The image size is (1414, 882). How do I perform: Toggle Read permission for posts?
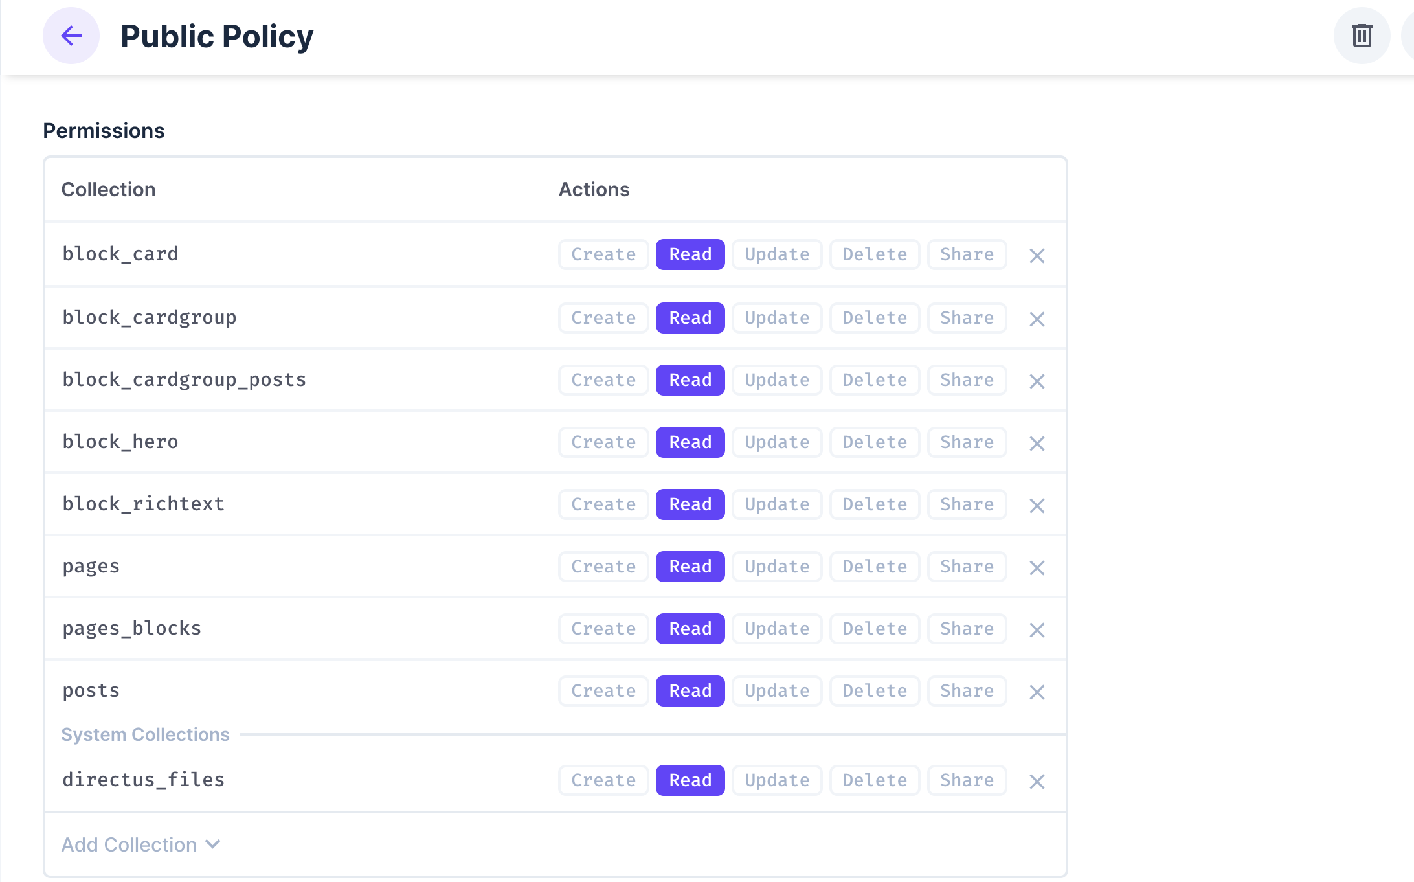pyautogui.click(x=690, y=691)
